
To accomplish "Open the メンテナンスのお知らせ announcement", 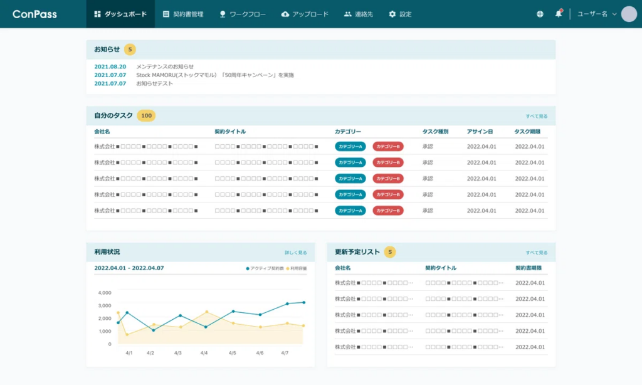I will (x=165, y=66).
